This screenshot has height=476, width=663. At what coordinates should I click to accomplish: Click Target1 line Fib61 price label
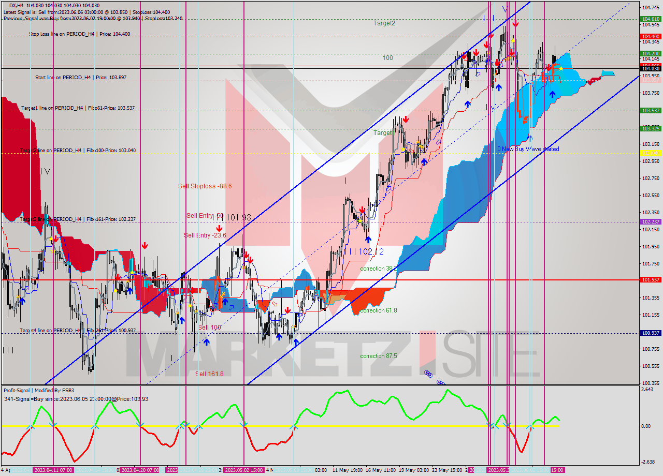click(x=78, y=108)
